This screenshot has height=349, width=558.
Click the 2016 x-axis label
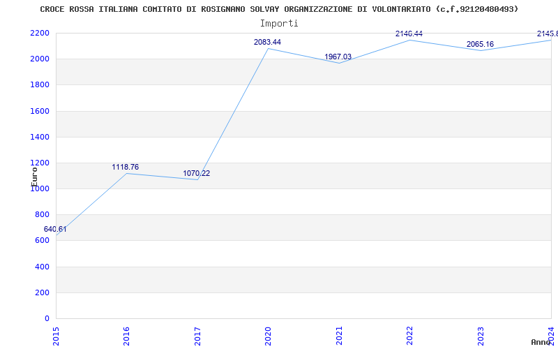pyautogui.click(x=127, y=336)
